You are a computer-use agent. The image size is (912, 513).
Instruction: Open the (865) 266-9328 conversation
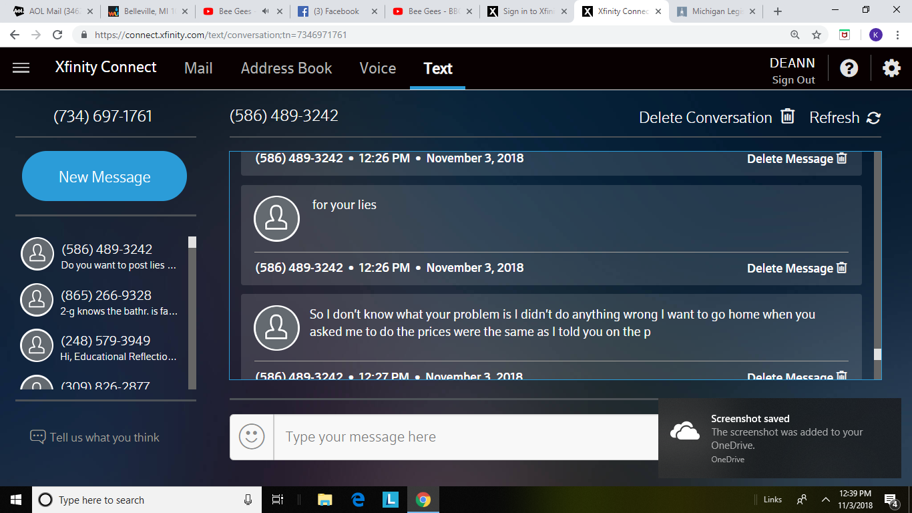point(101,301)
